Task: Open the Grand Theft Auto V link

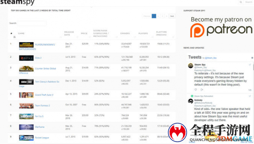Action: [44, 95]
